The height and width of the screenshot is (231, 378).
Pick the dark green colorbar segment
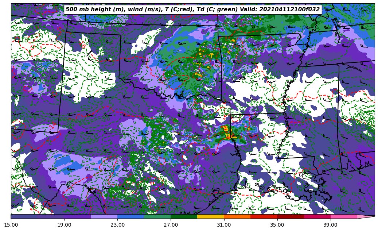coord(184,216)
